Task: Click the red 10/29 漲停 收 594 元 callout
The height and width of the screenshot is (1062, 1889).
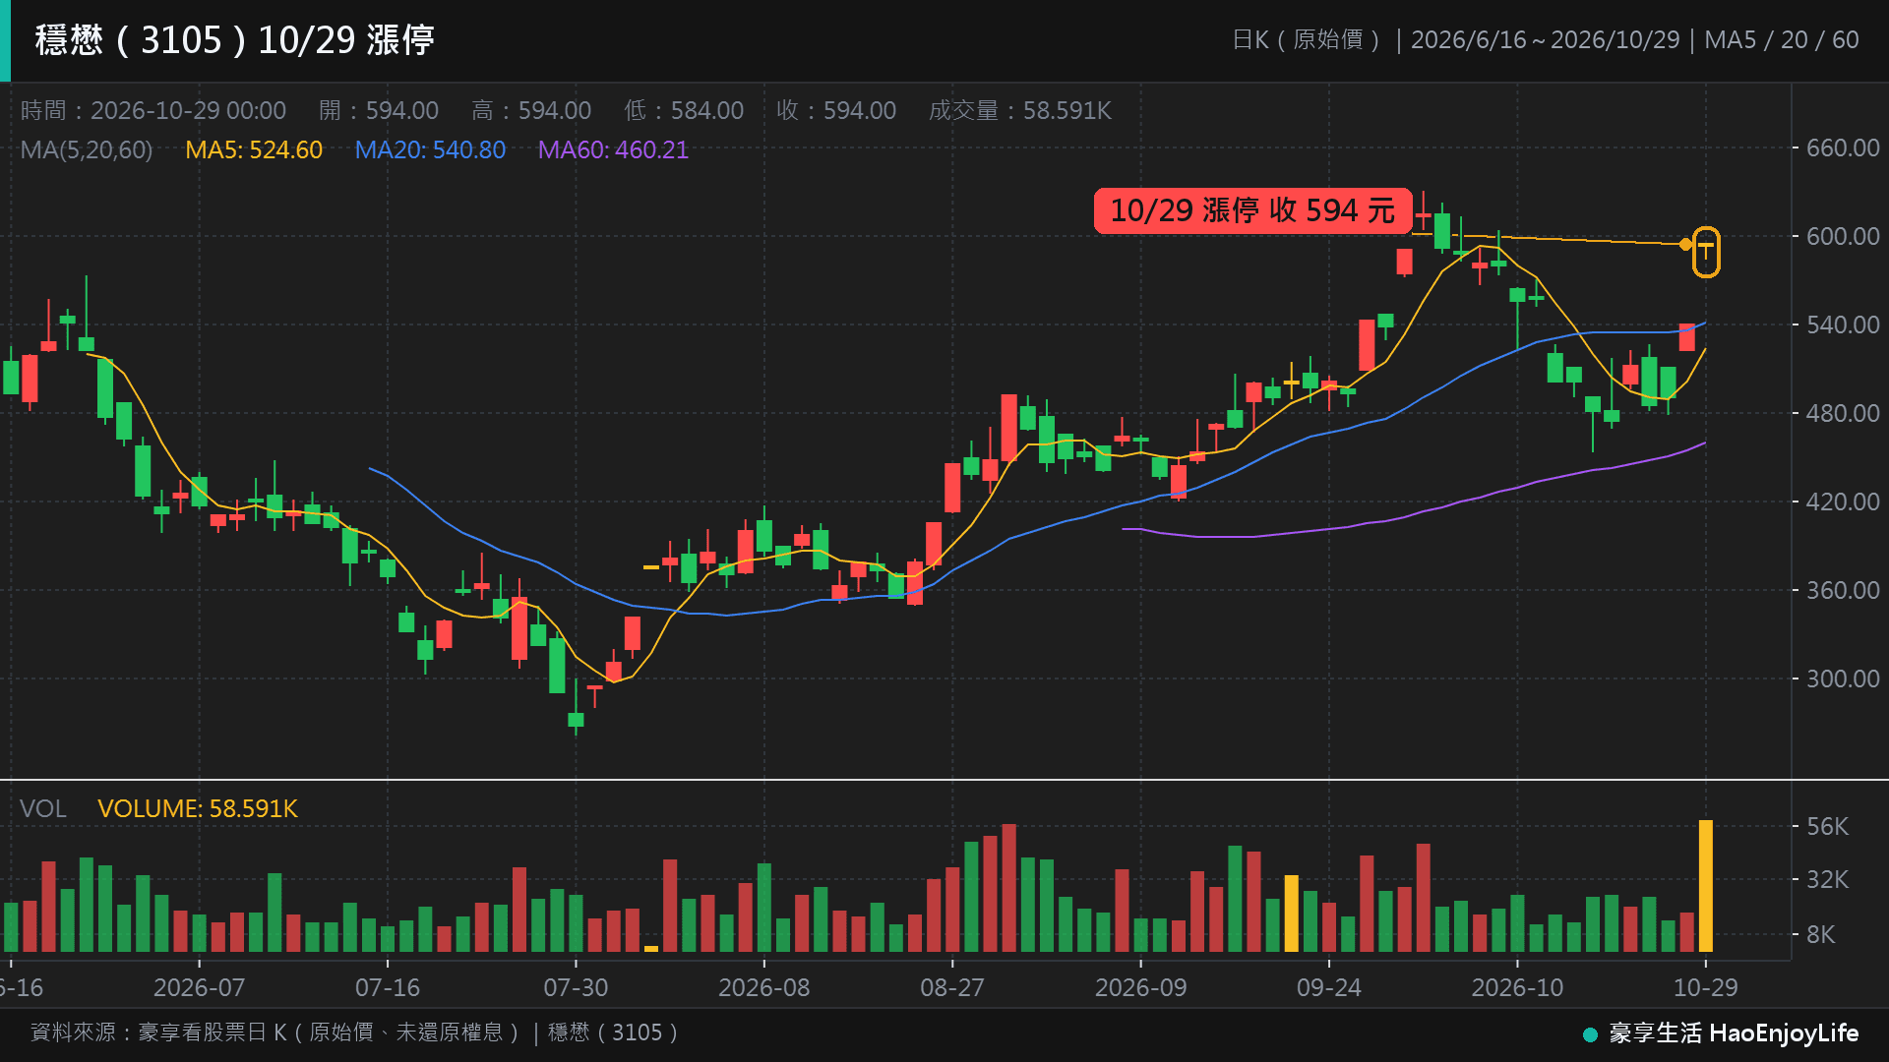Action: pos(1252,210)
